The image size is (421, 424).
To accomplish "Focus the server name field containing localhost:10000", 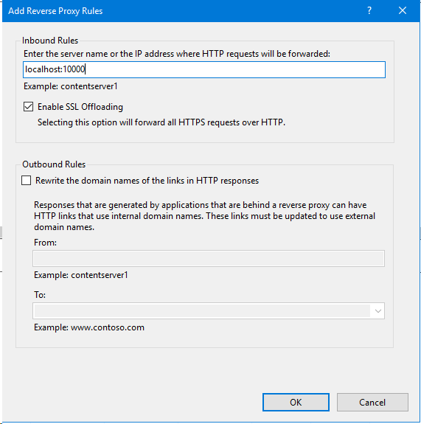I will point(204,70).
